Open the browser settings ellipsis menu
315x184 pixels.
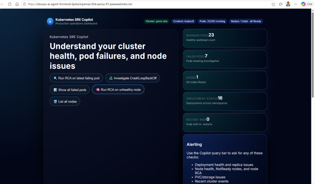(x=296, y=4)
